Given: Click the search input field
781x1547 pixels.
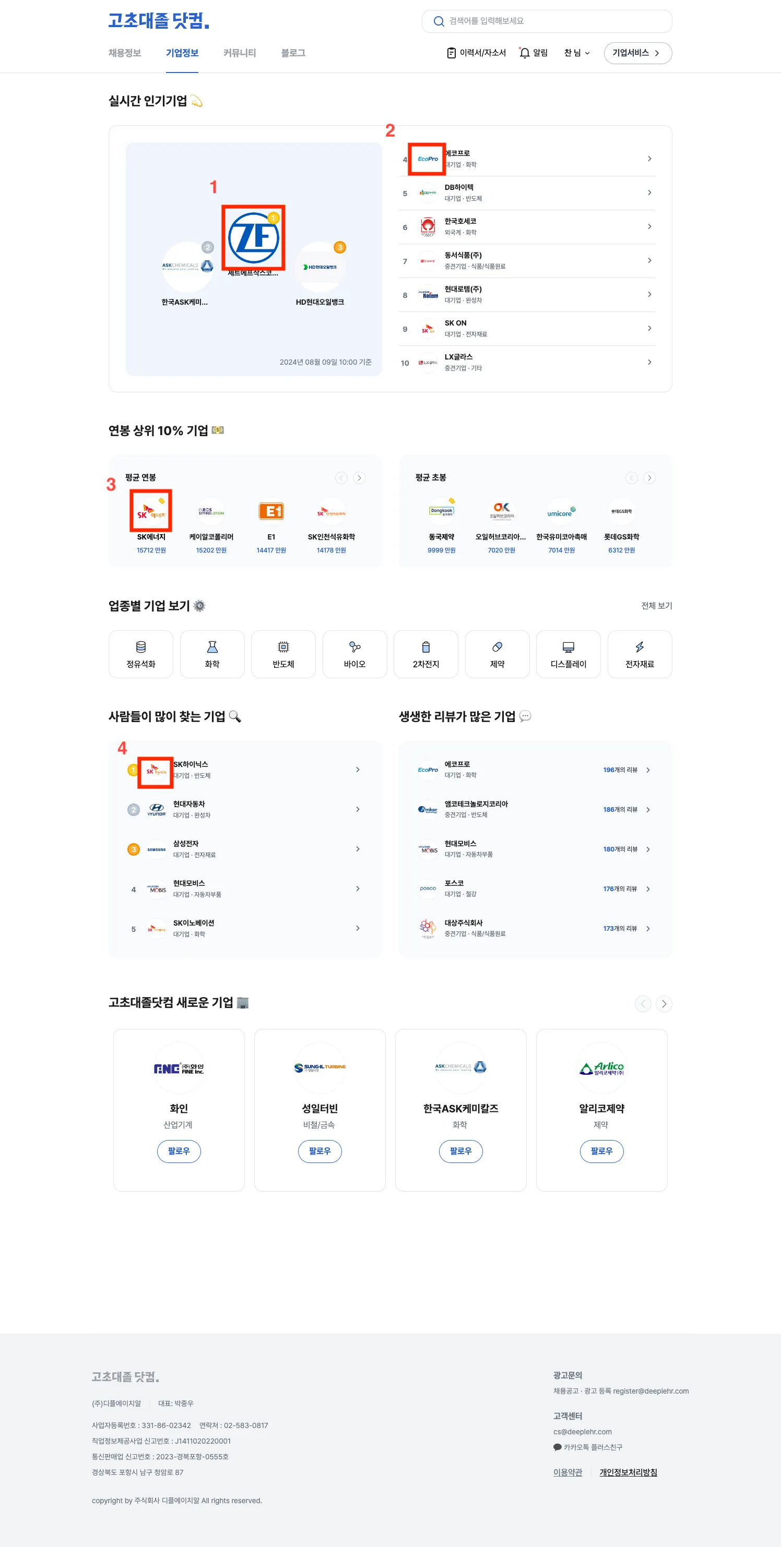Looking at the screenshot, I should pos(547,21).
